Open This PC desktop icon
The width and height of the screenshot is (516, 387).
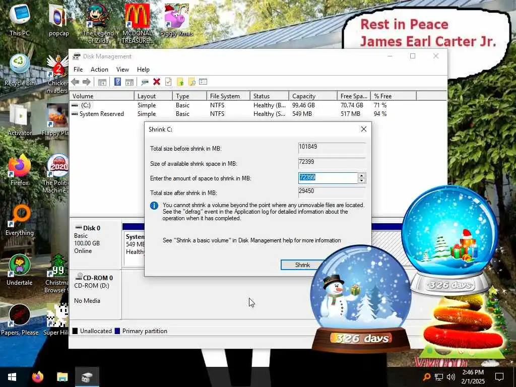(x=20, y=20)
